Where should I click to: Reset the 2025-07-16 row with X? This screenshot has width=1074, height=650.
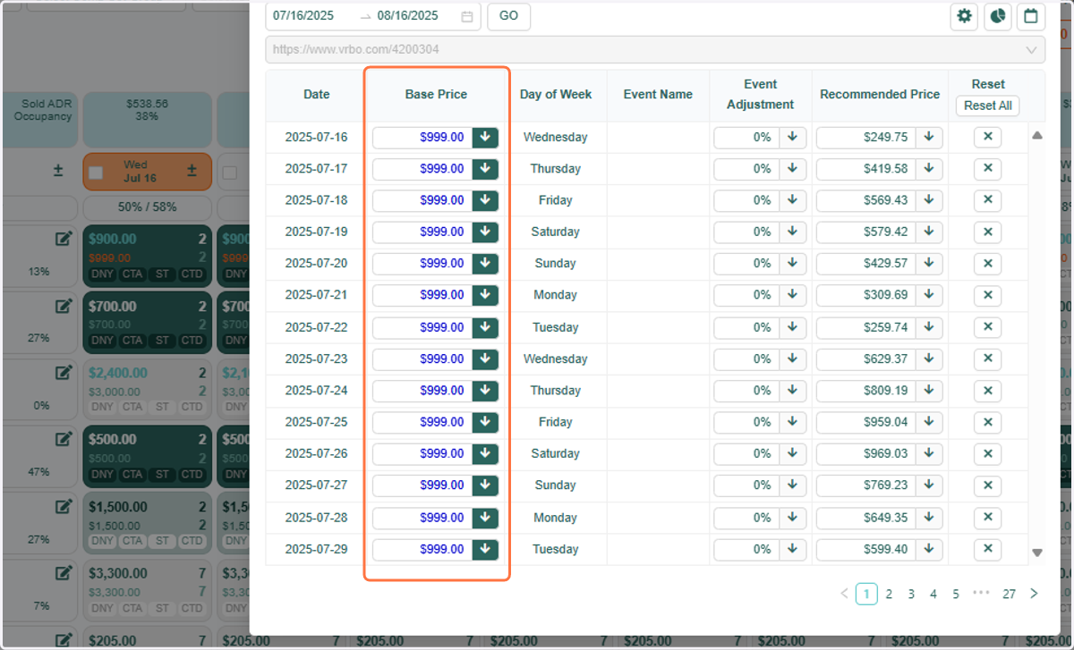988,138
